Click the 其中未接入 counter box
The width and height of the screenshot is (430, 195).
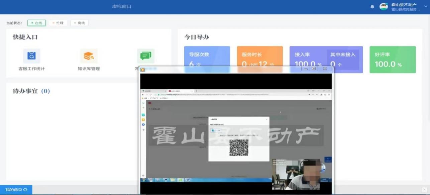(343, 60)
